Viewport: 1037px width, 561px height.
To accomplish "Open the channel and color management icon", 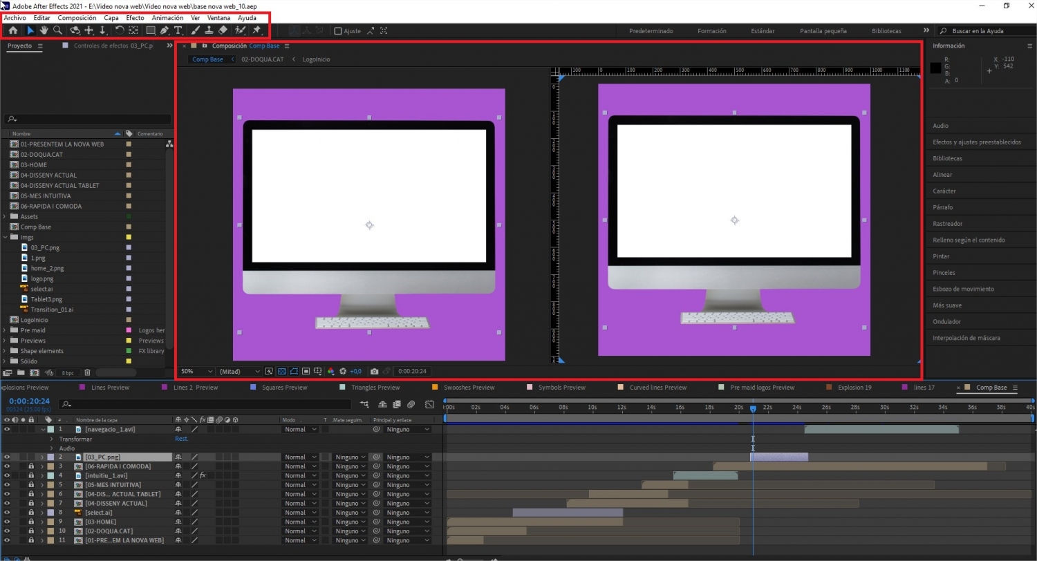I will pyautogui.click(x=330, y=371).
